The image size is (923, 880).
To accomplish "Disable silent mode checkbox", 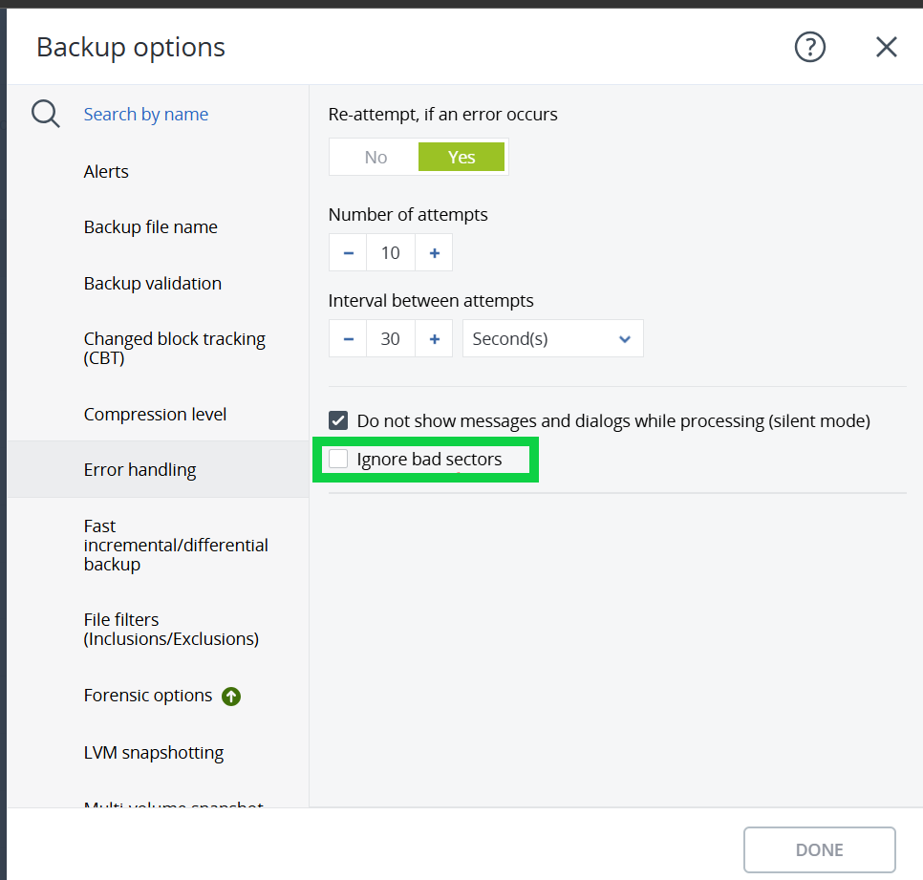I will 338,420.
